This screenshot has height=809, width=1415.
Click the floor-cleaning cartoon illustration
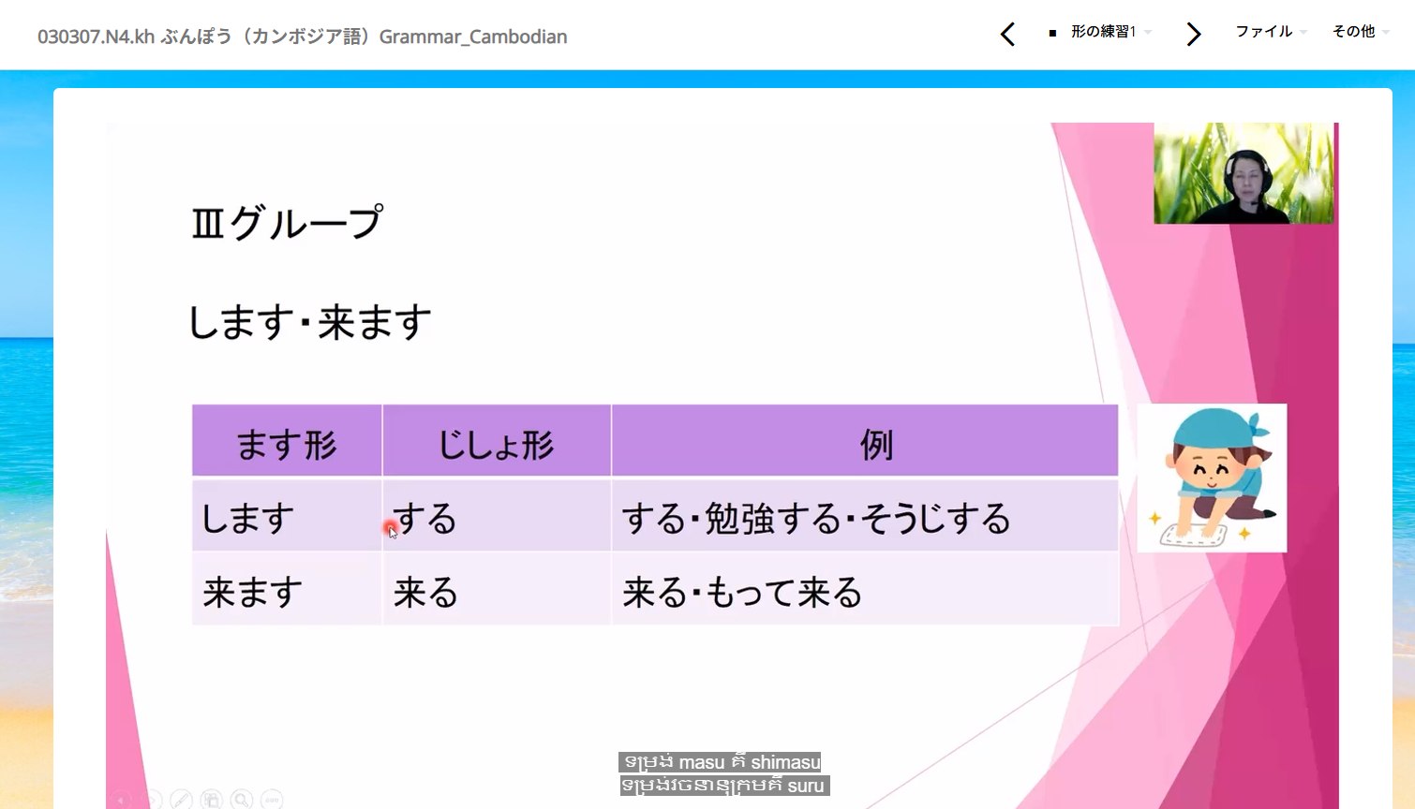pos(1212,478)
